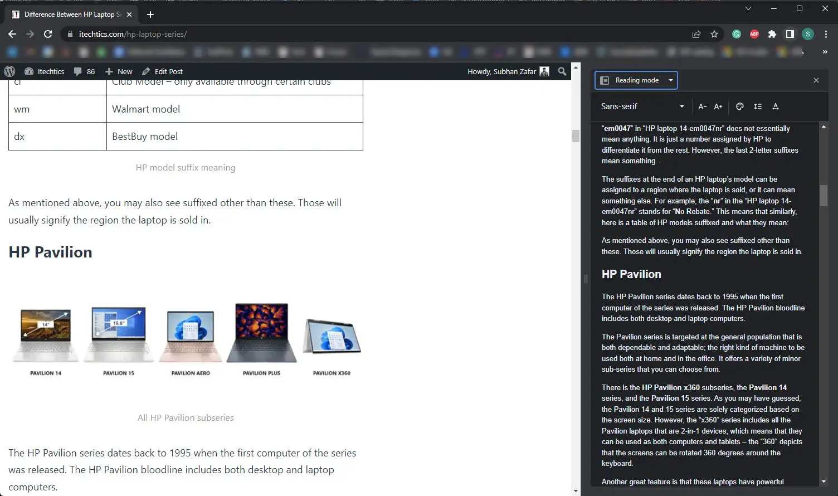Open the color theme palette icon

coord(740,106)
